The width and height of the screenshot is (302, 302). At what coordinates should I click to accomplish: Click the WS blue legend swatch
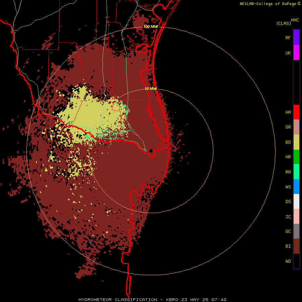pos(296,187)
